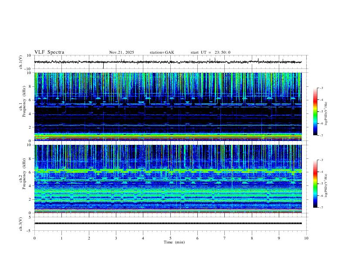Click the '6' kHz tick on ch.2 spectrogram axis
The width and height of the screenshot is (345, 267).
pyautogui.click(x=30, y=172)
